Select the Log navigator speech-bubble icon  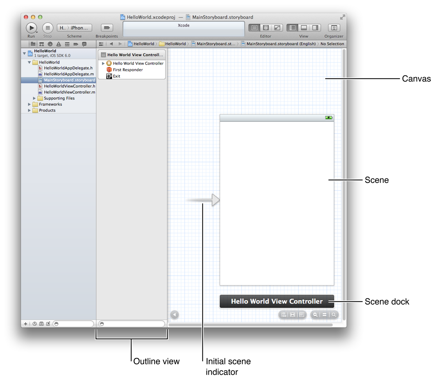coord(84,44)
